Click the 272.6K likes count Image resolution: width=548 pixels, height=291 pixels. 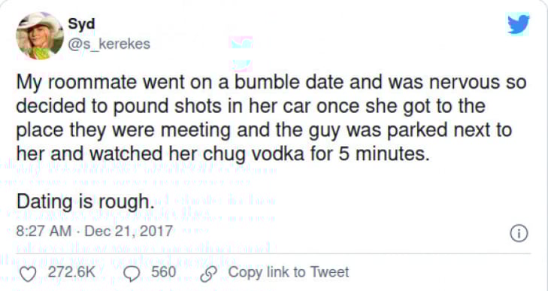click(71, 272)
